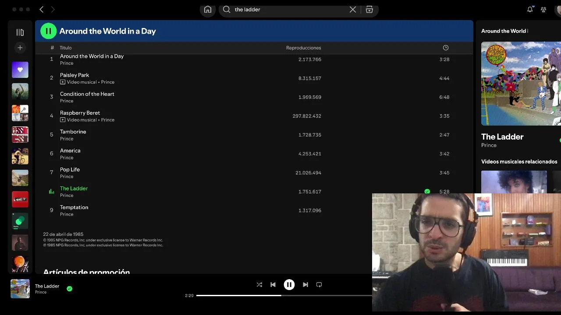Open related music video thumbnail
561x315 pixels.
(514, 182)
